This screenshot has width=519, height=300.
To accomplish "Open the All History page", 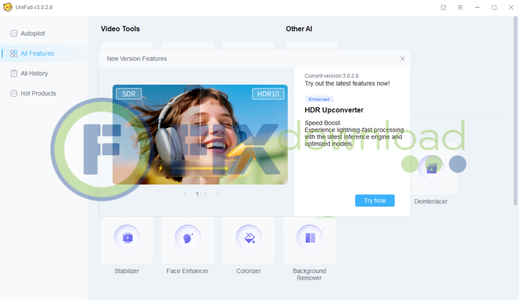I will [x=34, y=73].
